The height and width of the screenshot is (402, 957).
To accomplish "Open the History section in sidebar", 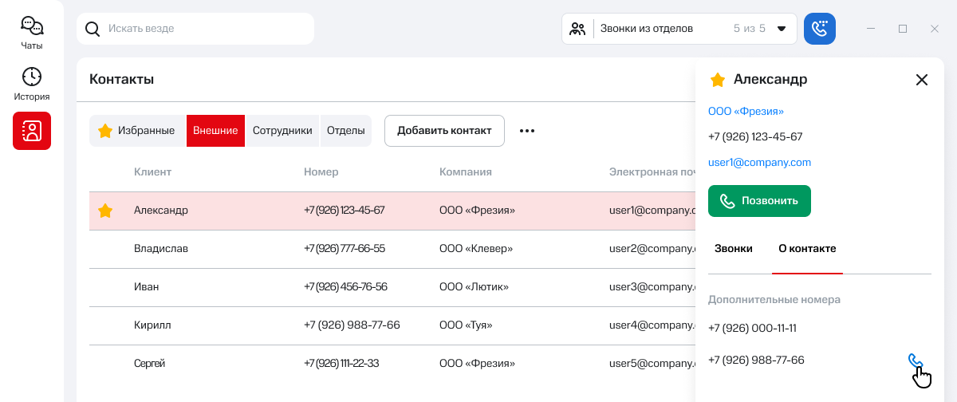I will (32, 84).
